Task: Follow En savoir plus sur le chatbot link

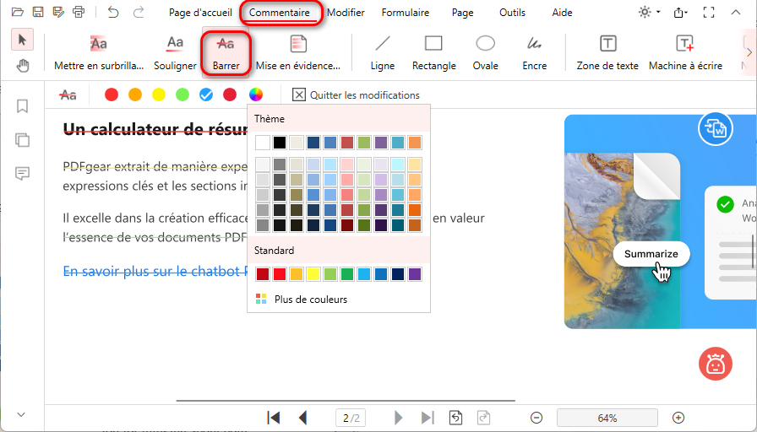Action: (155, 271)
